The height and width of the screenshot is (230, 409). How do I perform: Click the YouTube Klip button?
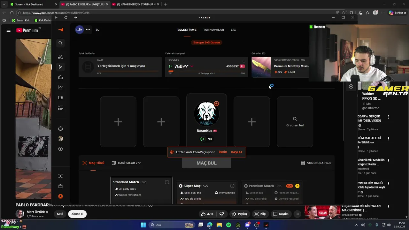point(260,214)
